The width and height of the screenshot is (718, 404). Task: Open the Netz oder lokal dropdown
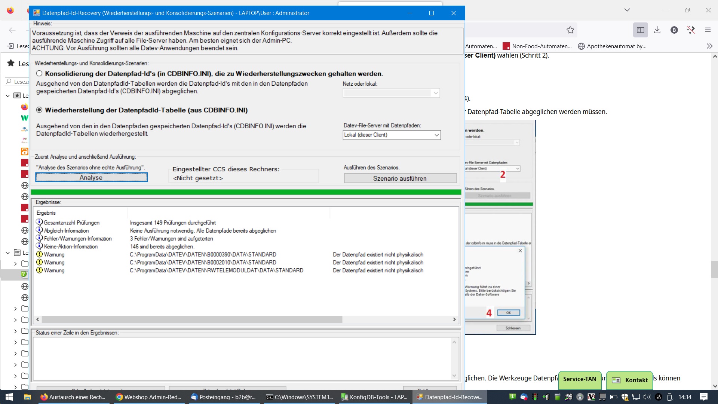pos(391,93)
